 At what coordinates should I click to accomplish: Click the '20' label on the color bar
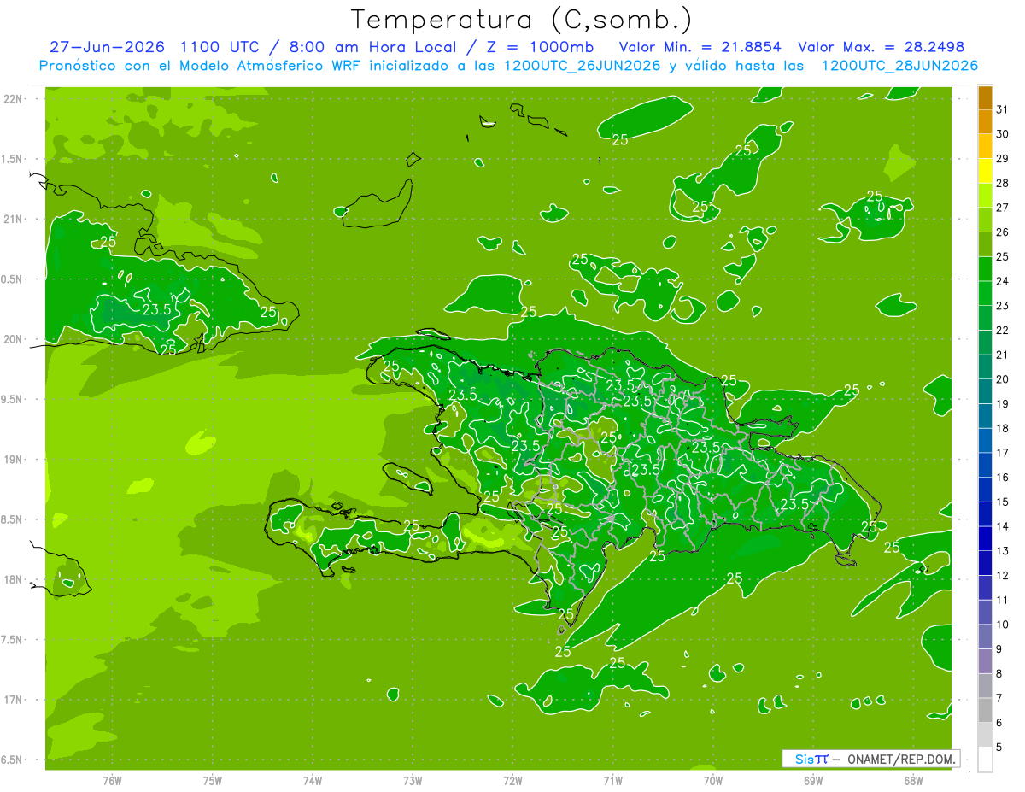tap(1003, 379)
